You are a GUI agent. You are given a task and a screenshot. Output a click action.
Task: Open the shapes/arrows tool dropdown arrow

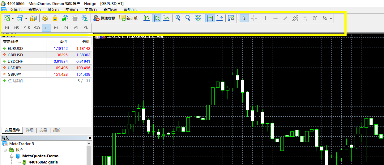click(x=331, y=19)
